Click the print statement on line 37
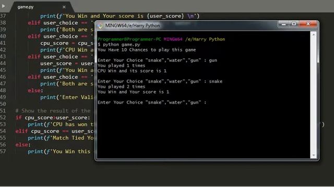This screenshot has width=334, height=187. pyautogui.click(x=120, y=16)
